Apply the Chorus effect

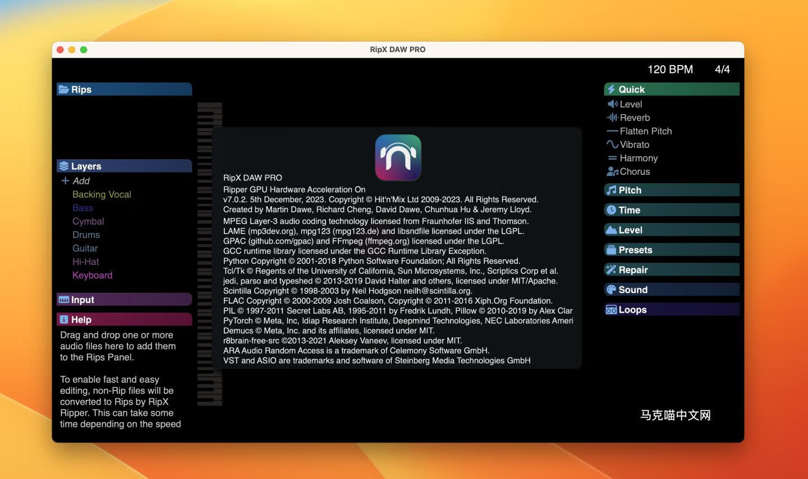coord(635,171)
